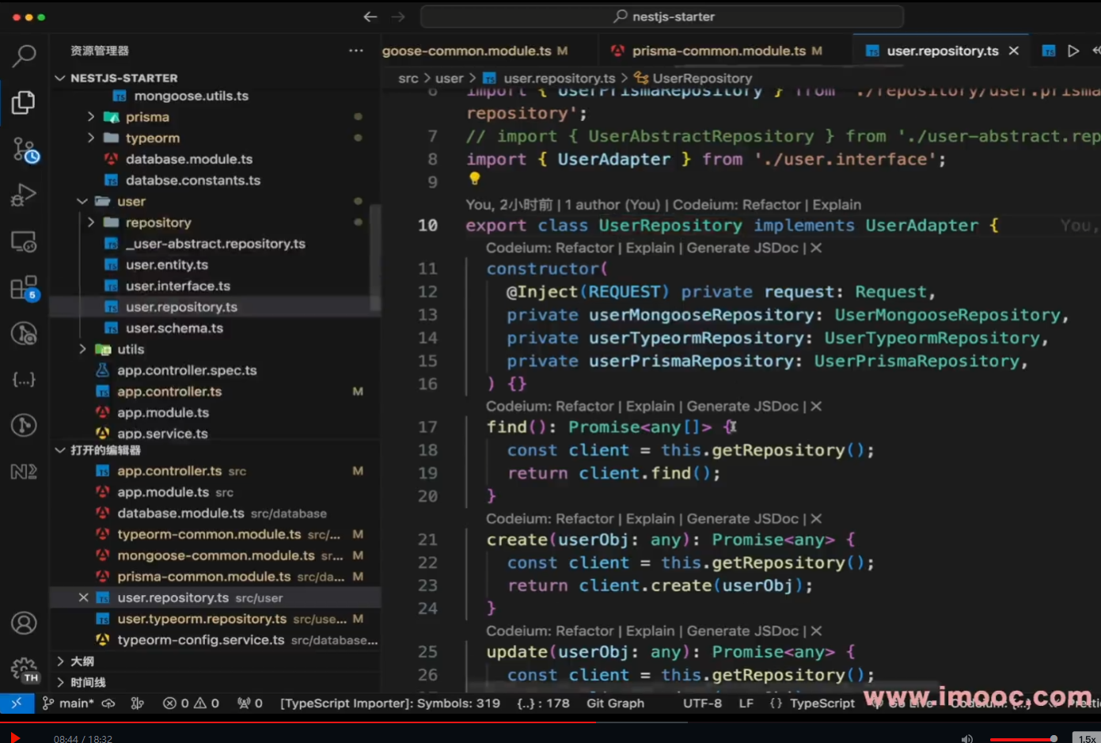The image size is (1101, 743).
Task: Close the user.repository.ts editor tab
Action: tap(1013, 51)
